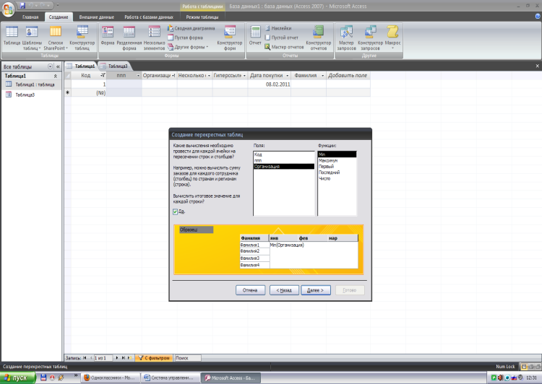Select the Min function in Функции list
Screen dimensions: 542x384
[337, 154]
